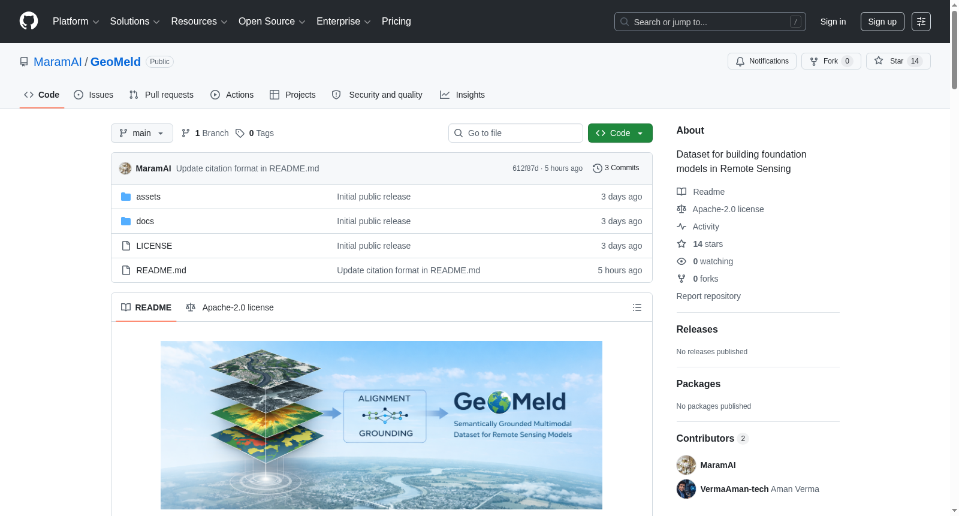This screenshot has height=516, width=959.
Task: Open the Open Source dropdown
Action: (x=272, y=22)
